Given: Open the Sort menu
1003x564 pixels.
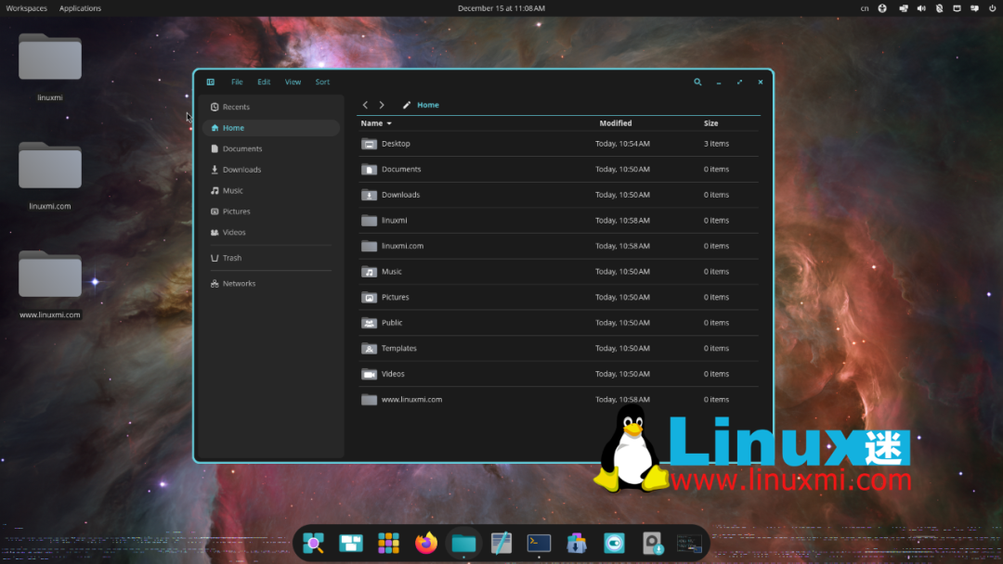Looking at the screenshot, I should coord(322,82).
